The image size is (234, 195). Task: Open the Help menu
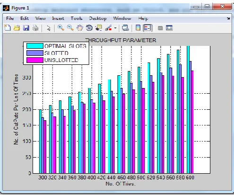[143, 18]
